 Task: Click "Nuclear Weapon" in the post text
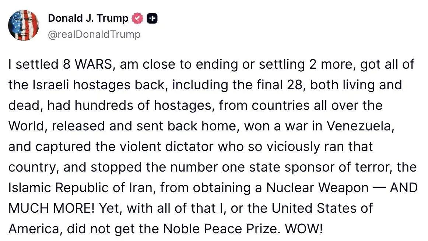coord(317,188)
